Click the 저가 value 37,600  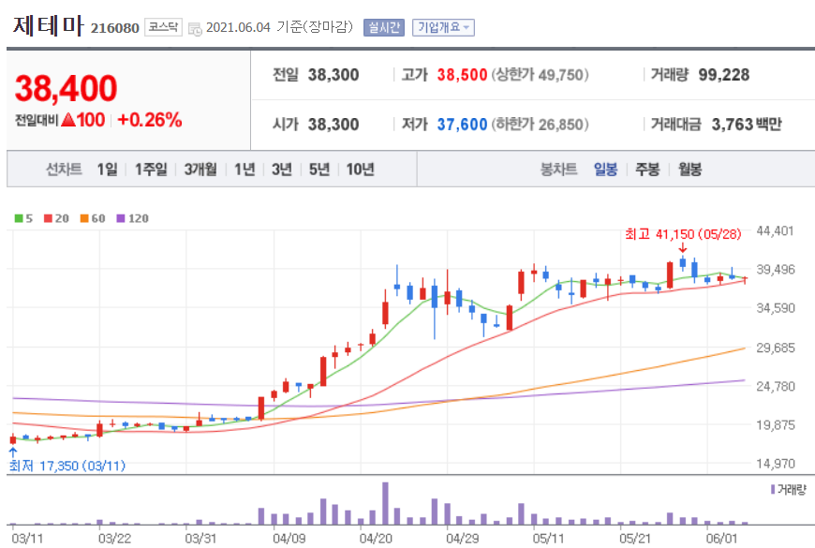coord(462,125)
